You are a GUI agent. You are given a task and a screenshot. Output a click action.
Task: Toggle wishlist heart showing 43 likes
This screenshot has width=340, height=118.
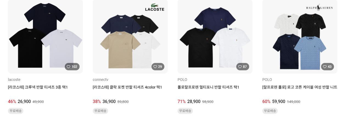pyautogui.click(x=327, y=67)
